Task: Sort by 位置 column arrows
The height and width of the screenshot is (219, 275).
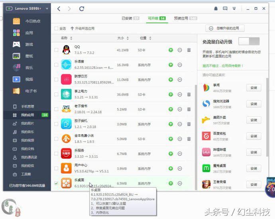Action: tap(150, 38)
